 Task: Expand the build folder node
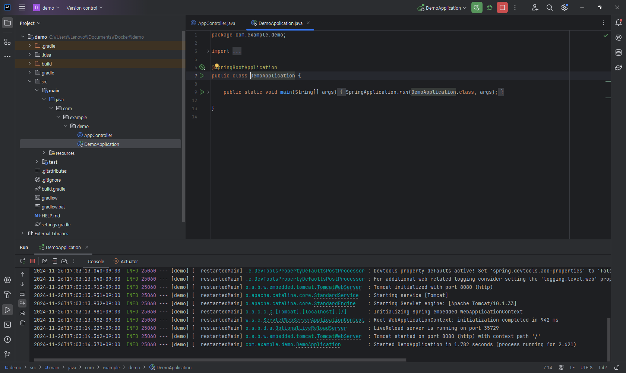[x=30, y=63]
